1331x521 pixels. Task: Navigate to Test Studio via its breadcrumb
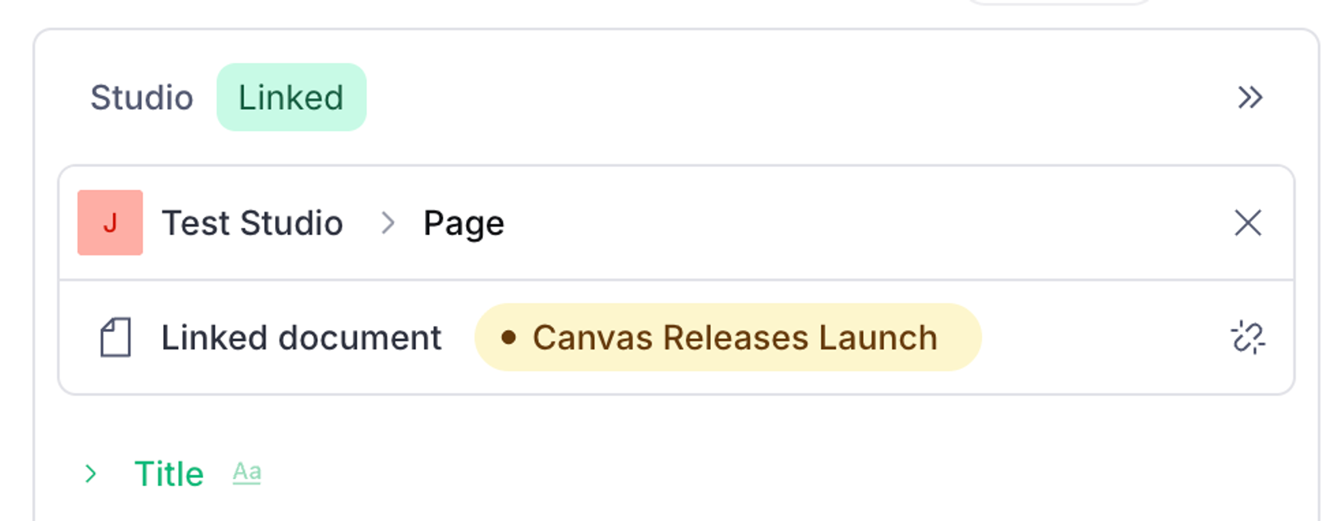coord(252,223)
